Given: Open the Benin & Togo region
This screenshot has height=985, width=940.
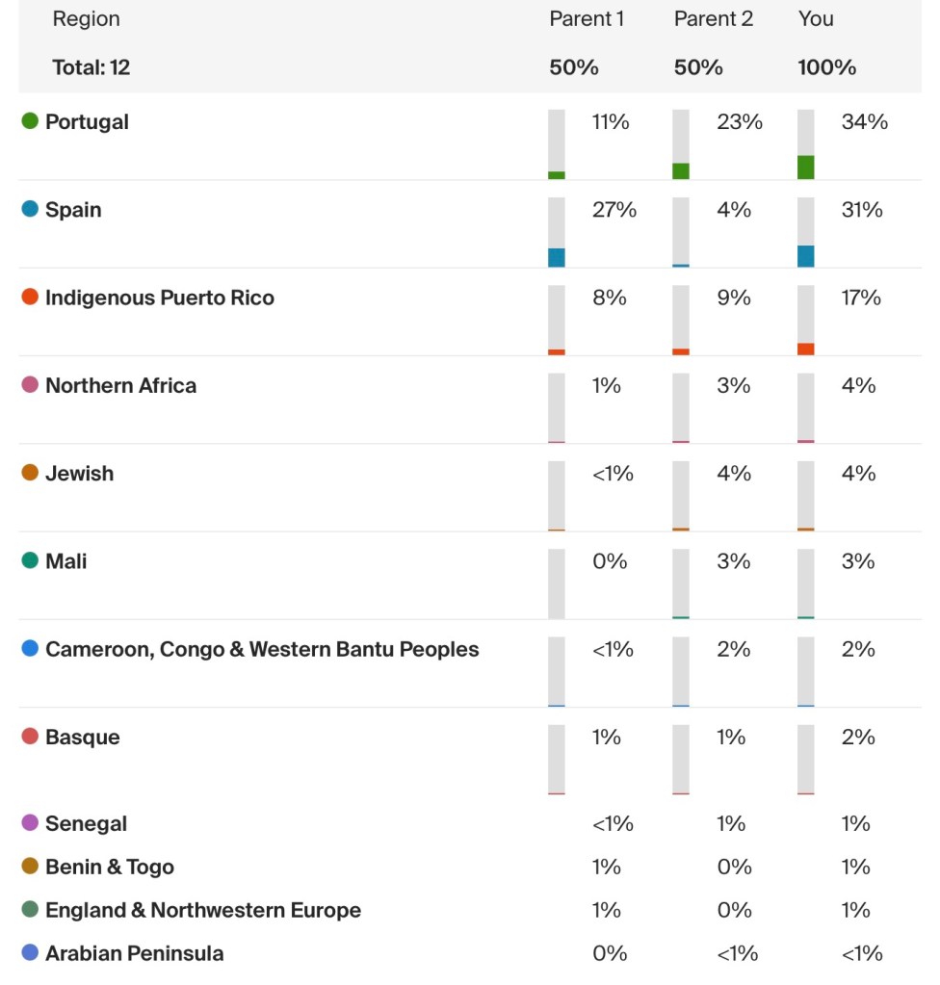Looking at the screenshot, I should tap(110, 867).
